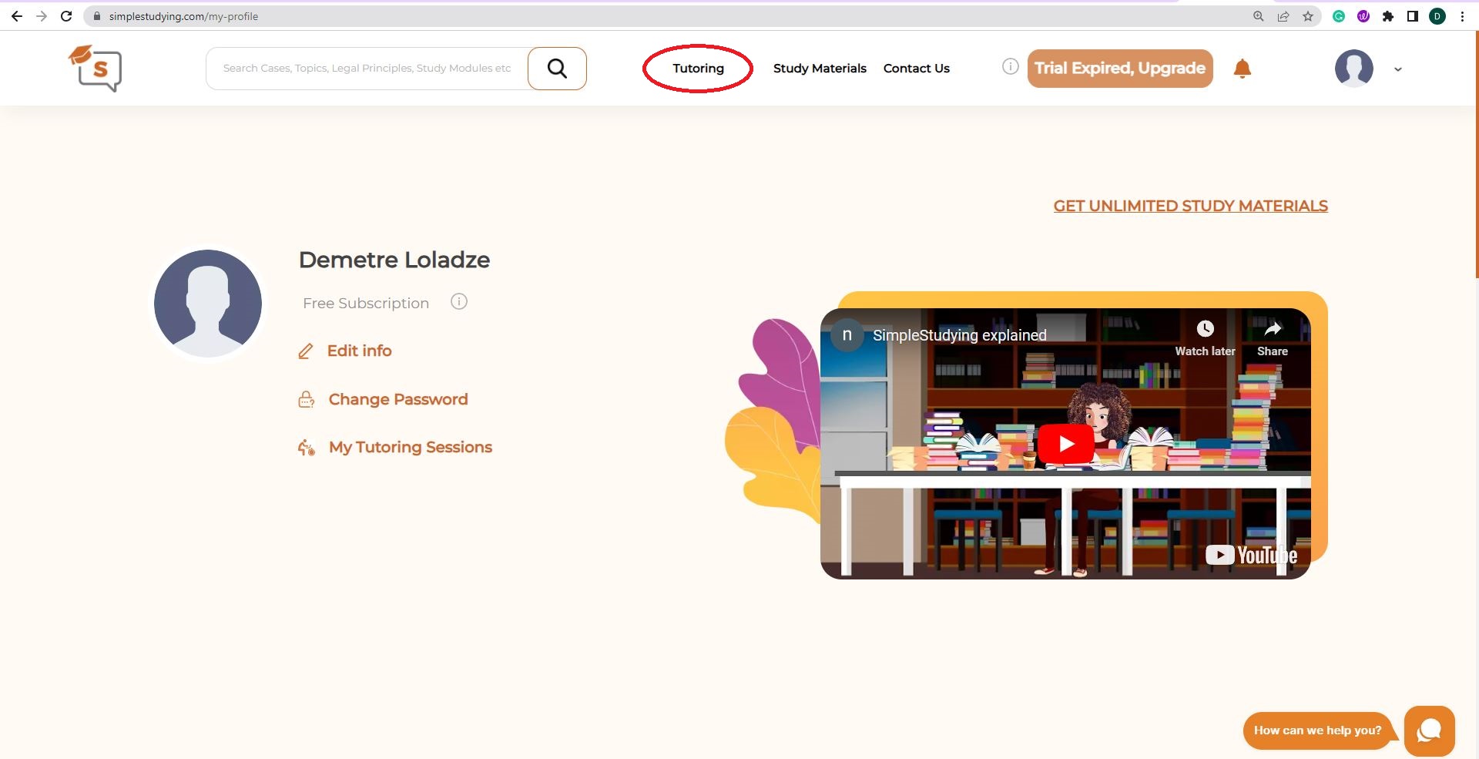Viewport: 1479px width, 759px height.
Task: Click the search magnifier button
Action: pos(557,69)
